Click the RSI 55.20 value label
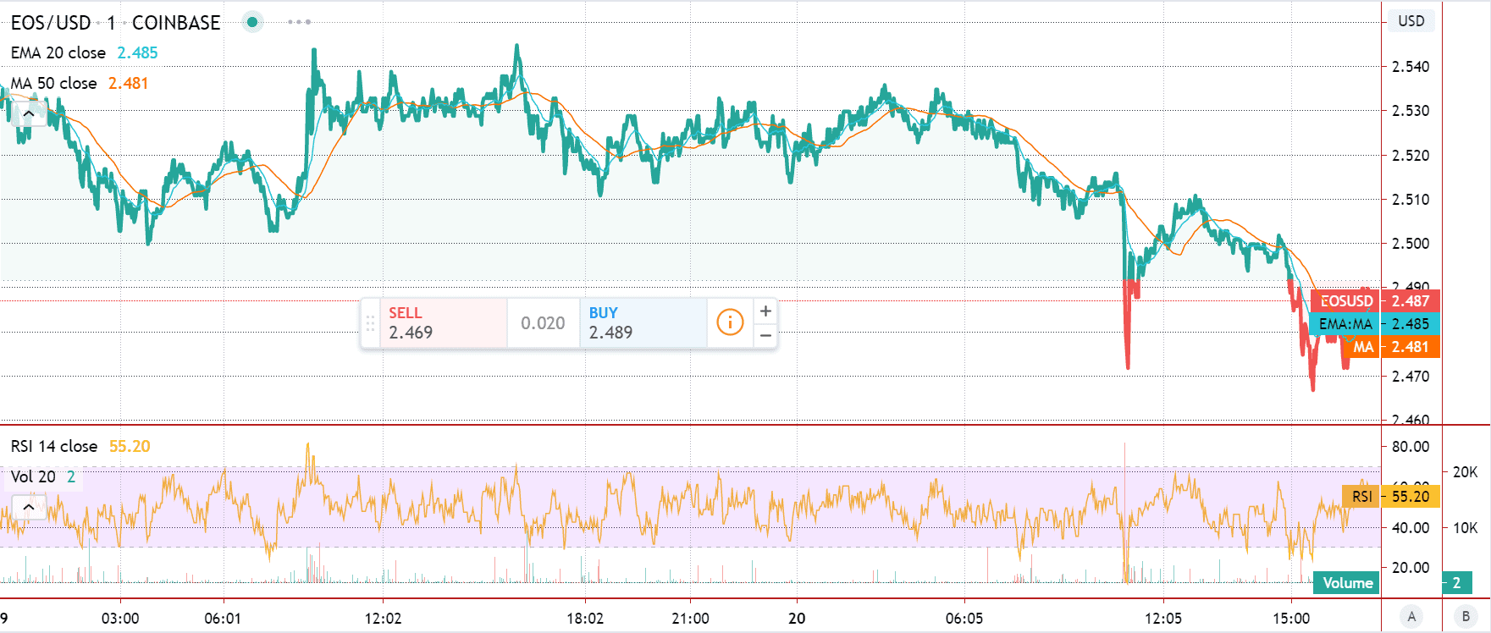Screen dimensions: 1491x633 (x=1391, y=497)
